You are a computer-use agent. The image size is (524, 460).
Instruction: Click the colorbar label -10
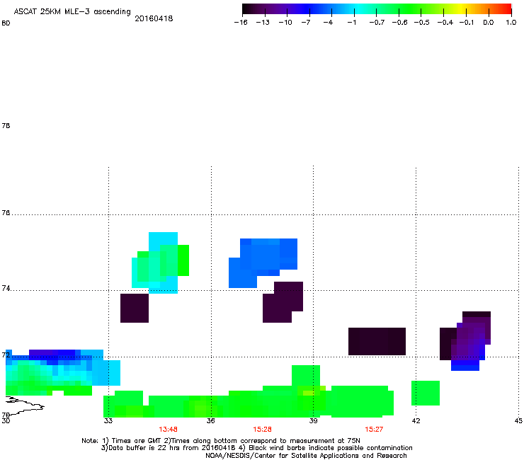[285, 23]
